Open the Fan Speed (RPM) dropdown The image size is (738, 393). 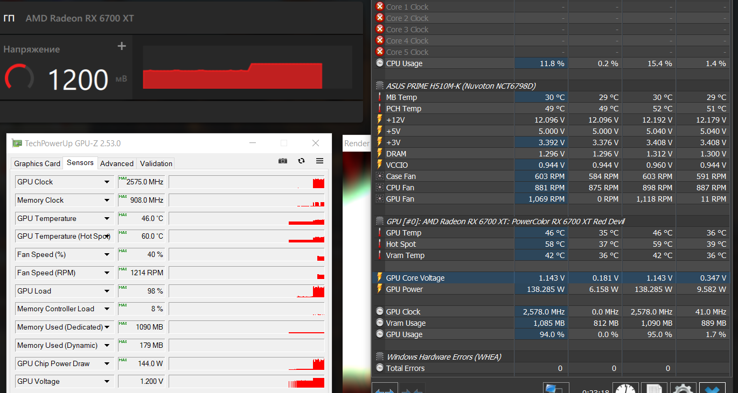coord(107,273)
